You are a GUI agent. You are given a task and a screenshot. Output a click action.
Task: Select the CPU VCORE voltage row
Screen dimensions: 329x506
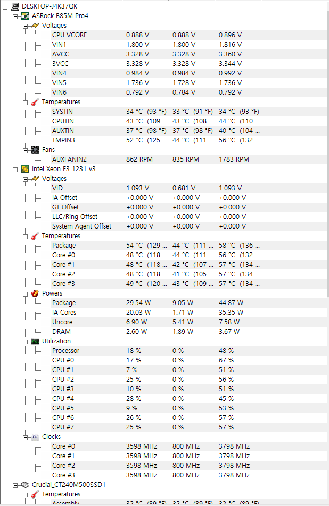(70, 35)
